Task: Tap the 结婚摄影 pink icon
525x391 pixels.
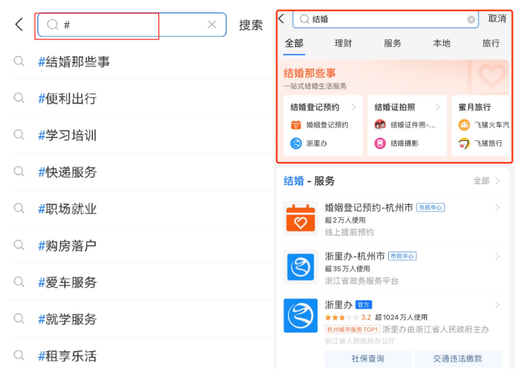Action: [x=380, y=143]
